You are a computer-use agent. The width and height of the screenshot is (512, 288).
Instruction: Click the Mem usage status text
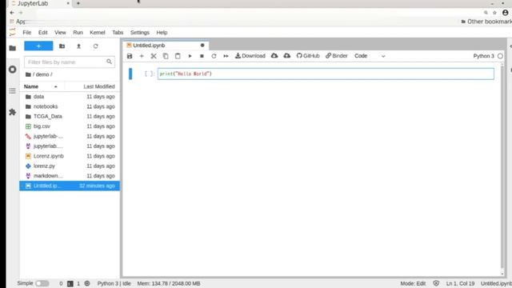(169, 283)
